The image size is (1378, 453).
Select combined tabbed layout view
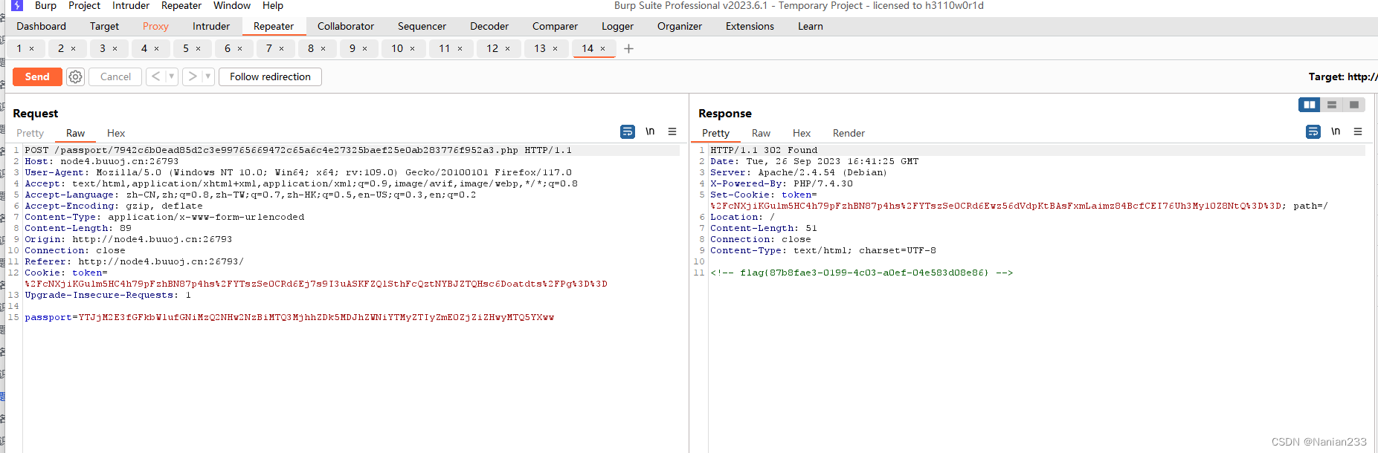pos(1354,105)
